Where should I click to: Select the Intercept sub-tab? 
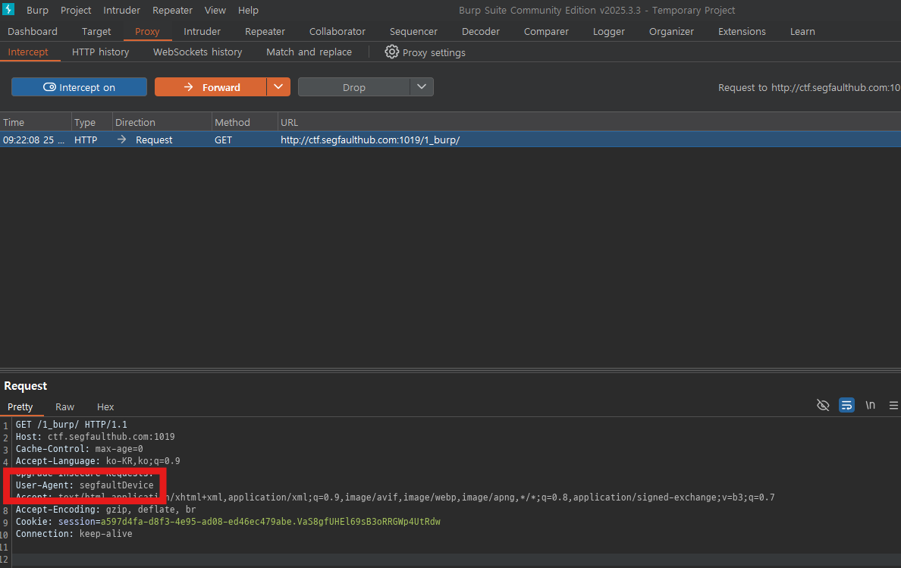pyautogui.click(x=28, y=52)
